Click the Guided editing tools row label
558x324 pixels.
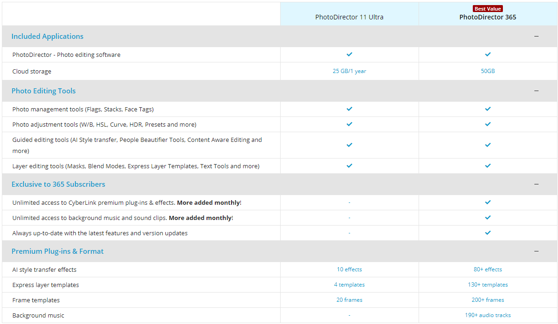tap(137, 145)
